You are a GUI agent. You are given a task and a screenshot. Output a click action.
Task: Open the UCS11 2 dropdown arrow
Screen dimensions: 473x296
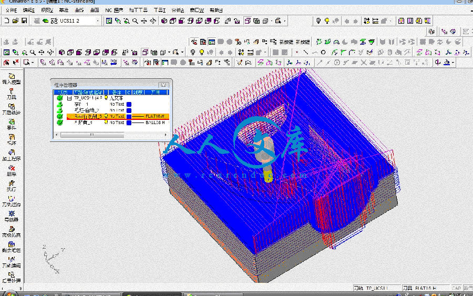97,21
